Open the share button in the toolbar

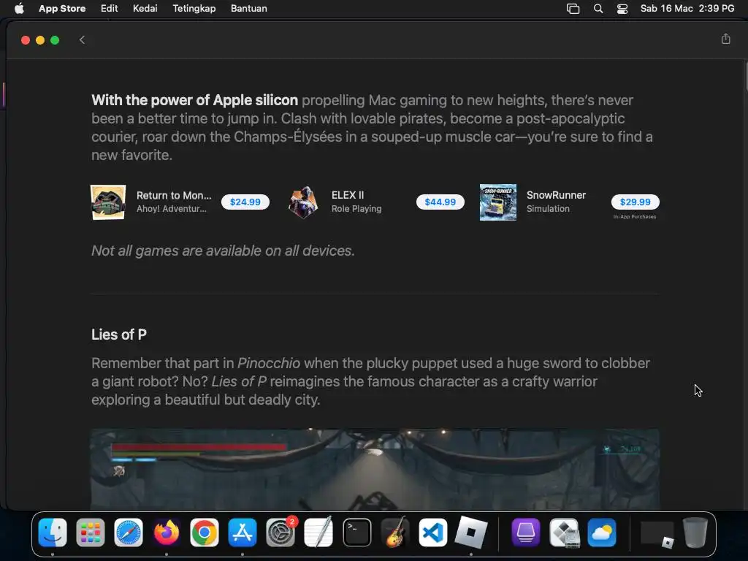[x=725, y=39]
